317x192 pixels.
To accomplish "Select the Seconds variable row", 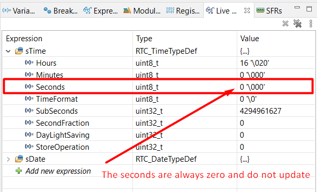I will (x=159, y=87).
